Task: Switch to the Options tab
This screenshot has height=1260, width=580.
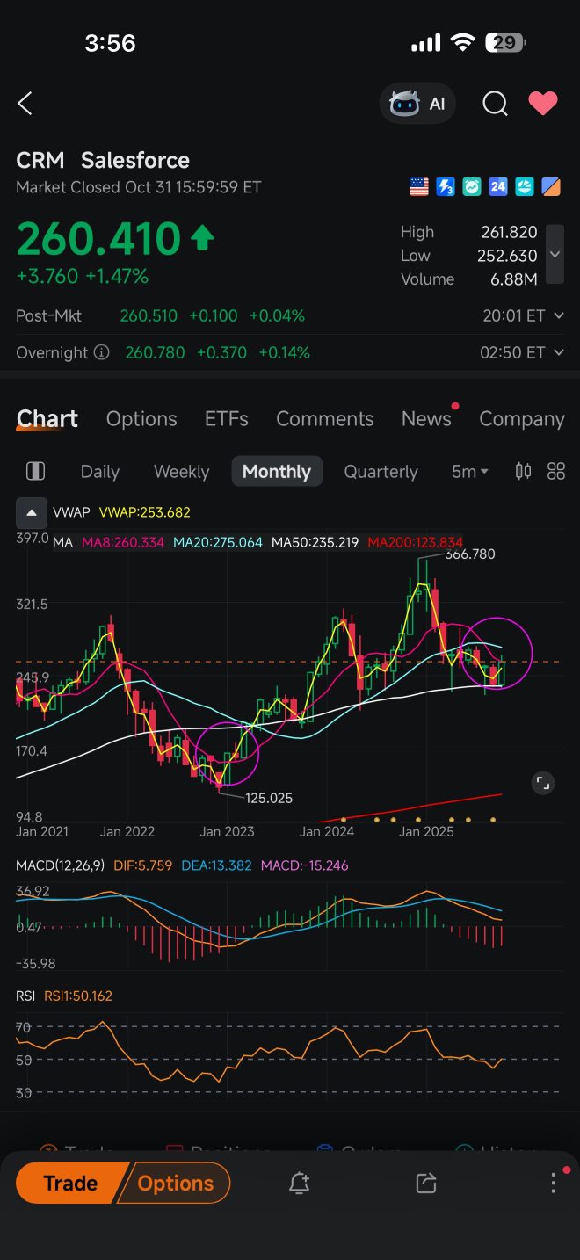Action: [141, 419]
